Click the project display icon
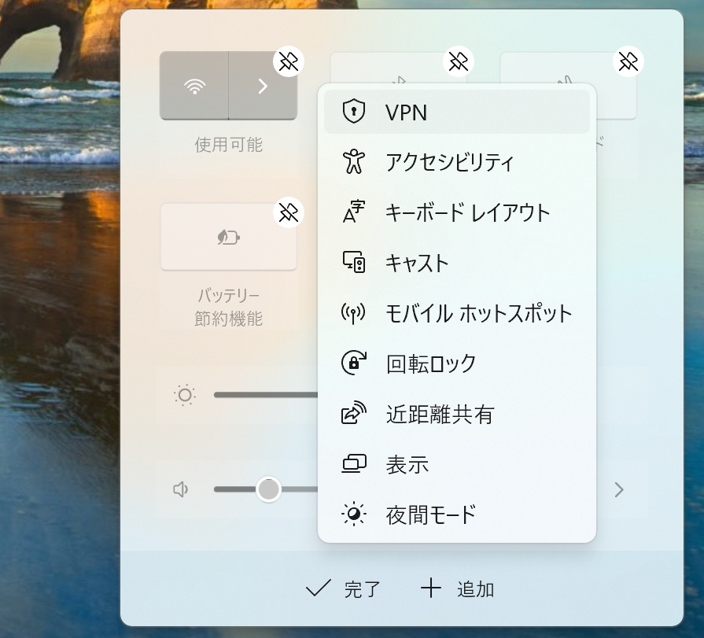This screenshot has height=638, width=704. pos(354,464)
